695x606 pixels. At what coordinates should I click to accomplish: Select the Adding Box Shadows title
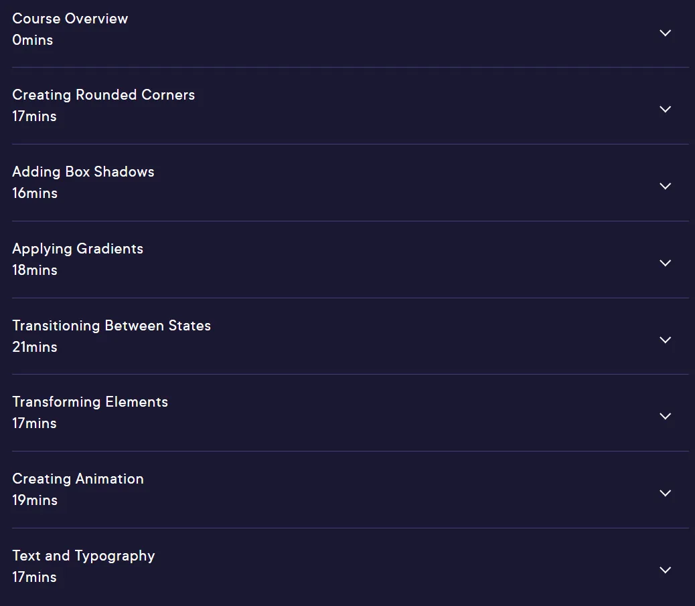pos(83,172)
